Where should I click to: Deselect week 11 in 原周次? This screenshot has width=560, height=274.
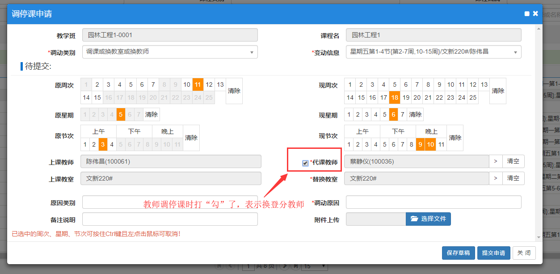[198, 84]
